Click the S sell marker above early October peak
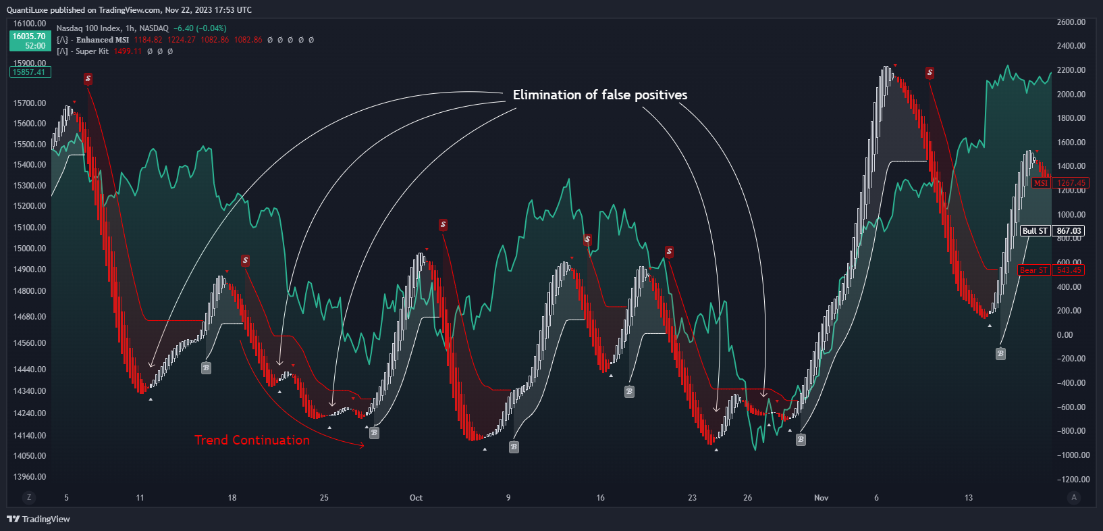Screen dimensions: 1103x531 [x=443, y=224]
